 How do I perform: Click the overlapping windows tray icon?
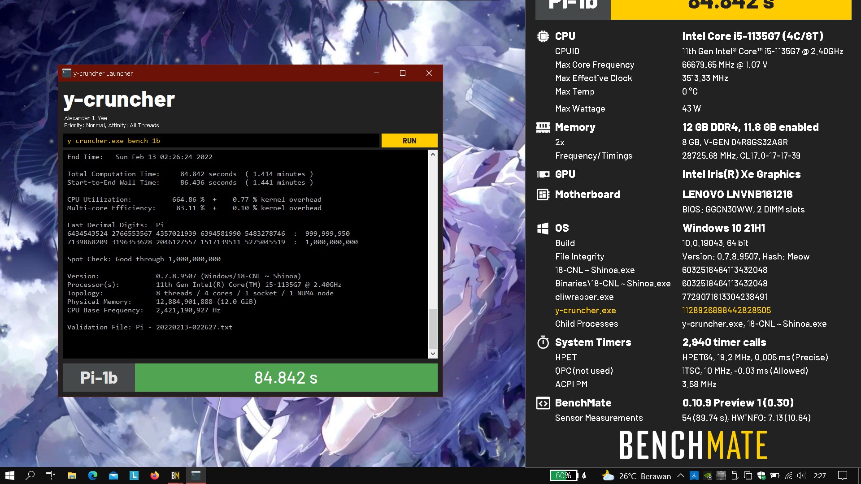(x=748, y=475)
